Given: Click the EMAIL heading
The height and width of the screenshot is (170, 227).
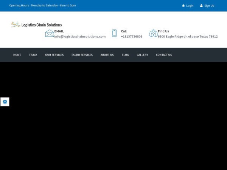Looking at the screenshot, I should click(x=59, y=31).
